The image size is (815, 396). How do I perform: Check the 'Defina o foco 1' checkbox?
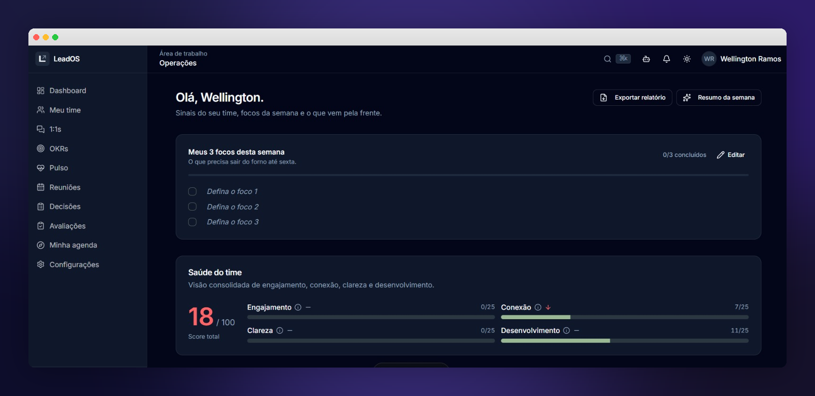point(192,192)
